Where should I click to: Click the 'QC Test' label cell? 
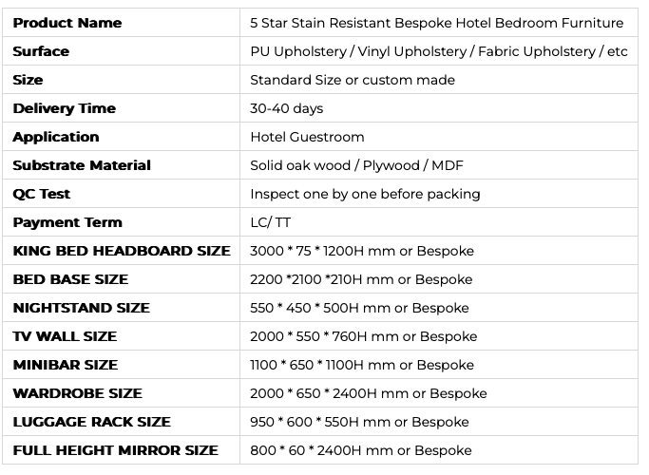click(x=42, y=194)
